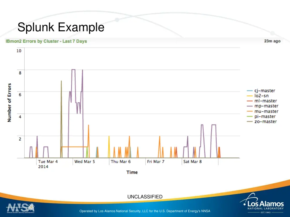The image size is (290, 217).
Task: Click the blue cj-master legend color line
Action: [x=250, y=91]
